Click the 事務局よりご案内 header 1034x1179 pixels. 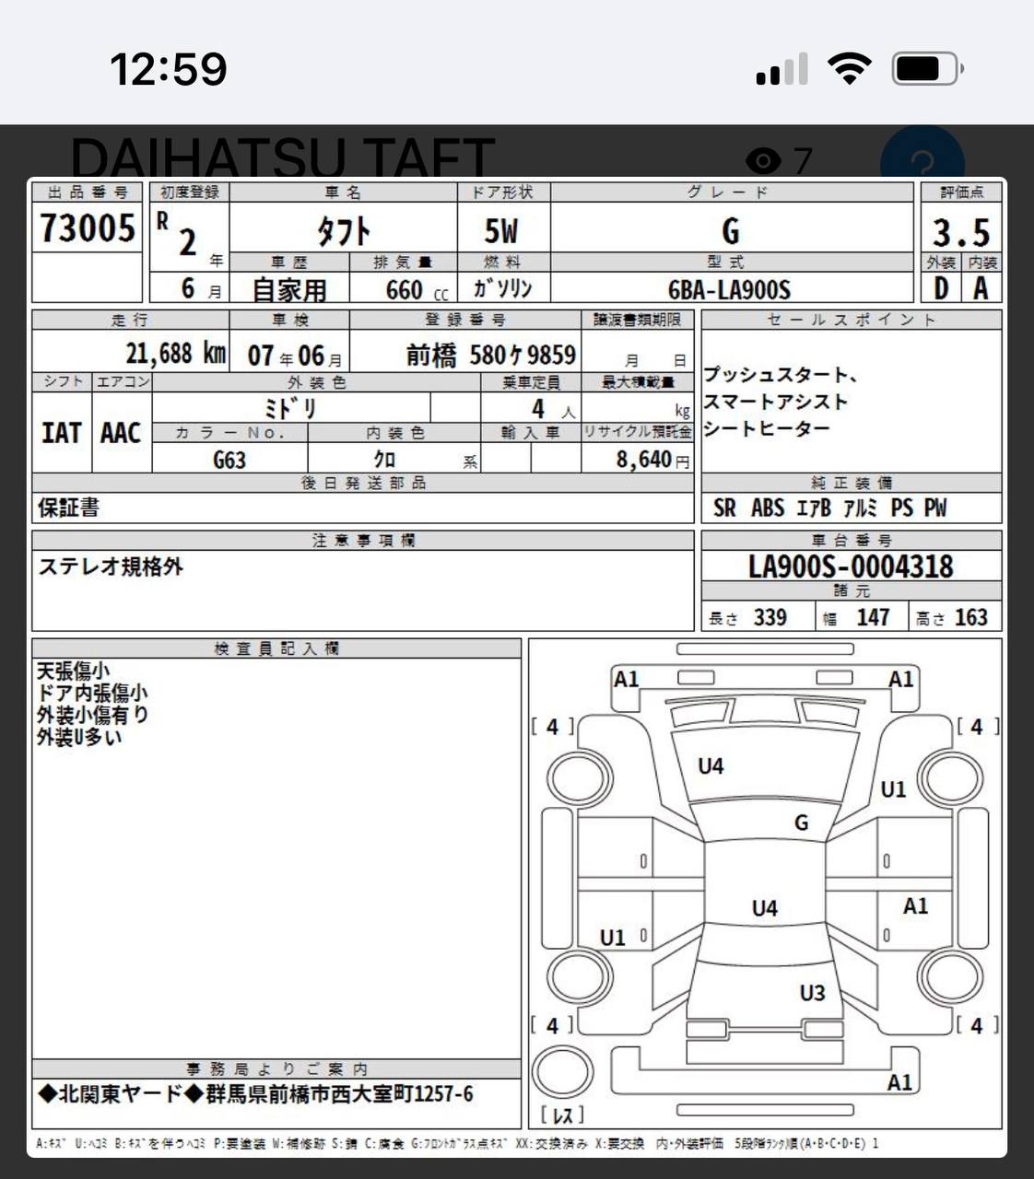point(276,1069)
